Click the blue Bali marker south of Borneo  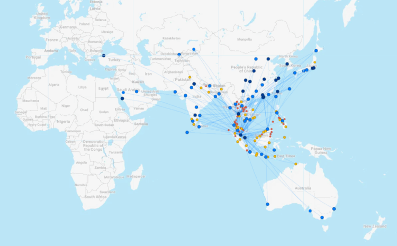[x=266, y=157]
